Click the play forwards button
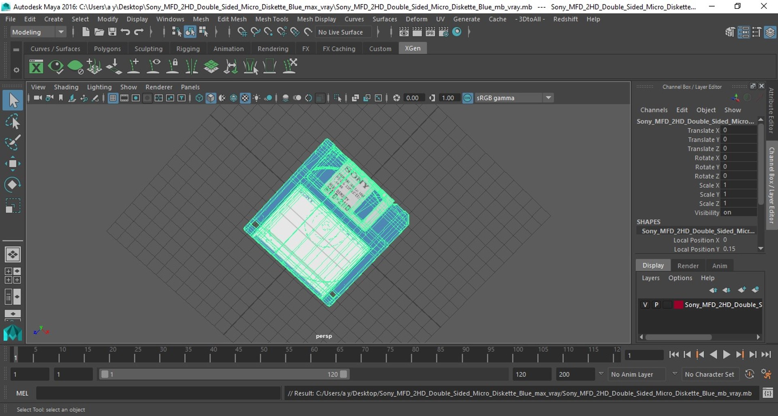Screen dimensions: 778x416 tap(727, 354)
